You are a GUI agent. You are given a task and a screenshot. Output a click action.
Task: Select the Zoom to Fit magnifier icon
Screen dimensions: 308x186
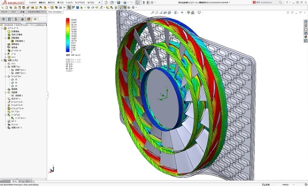[x=152, y=12]
